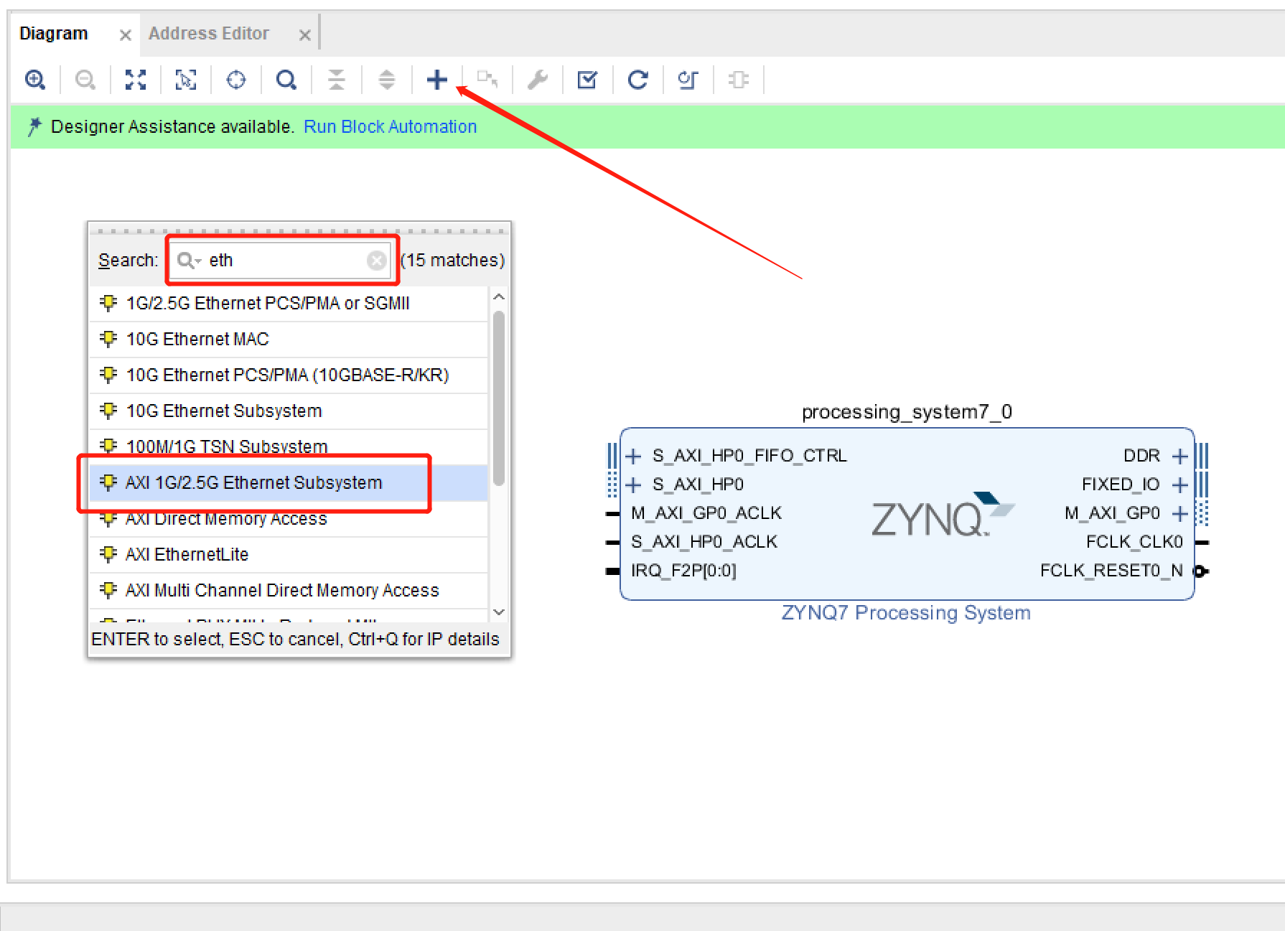Click the Validate Design checkmark icon
Viewport: 1285px width, 931px height.
588,80
